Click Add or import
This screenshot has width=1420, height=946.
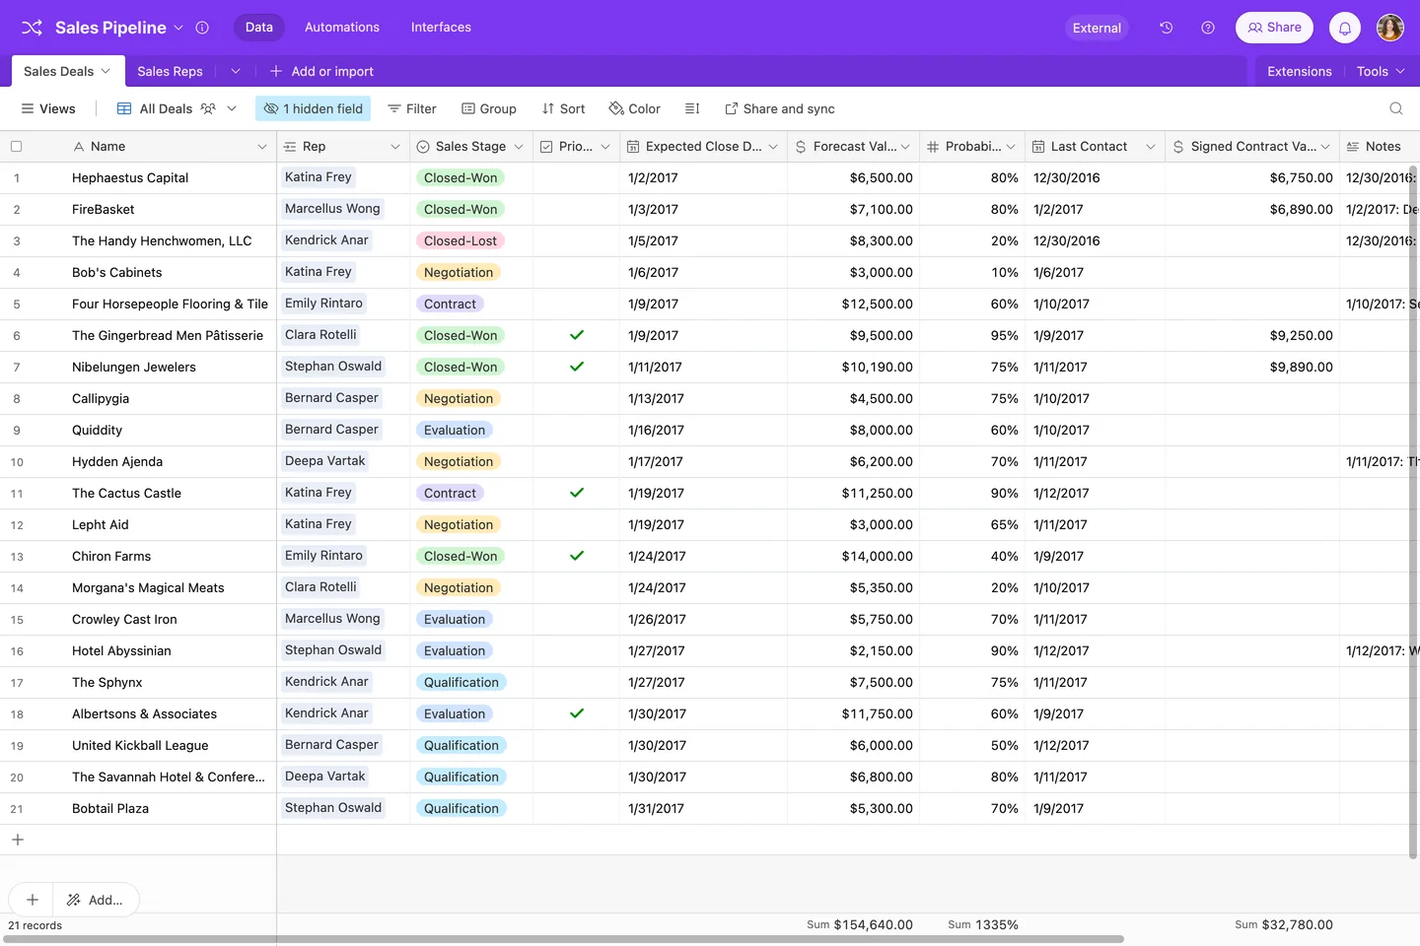coord(321,71)
